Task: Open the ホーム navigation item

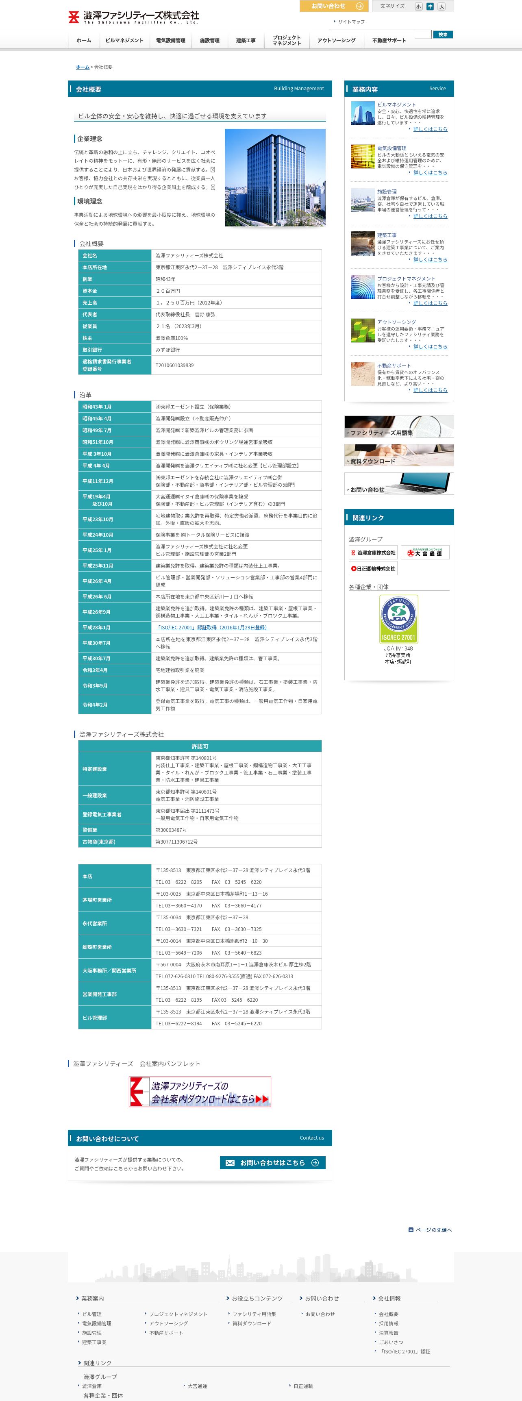Action: tap(84, 40)
